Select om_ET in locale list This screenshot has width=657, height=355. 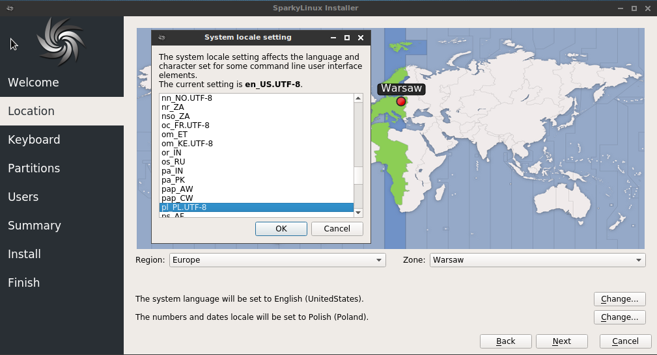coord(257,135)
